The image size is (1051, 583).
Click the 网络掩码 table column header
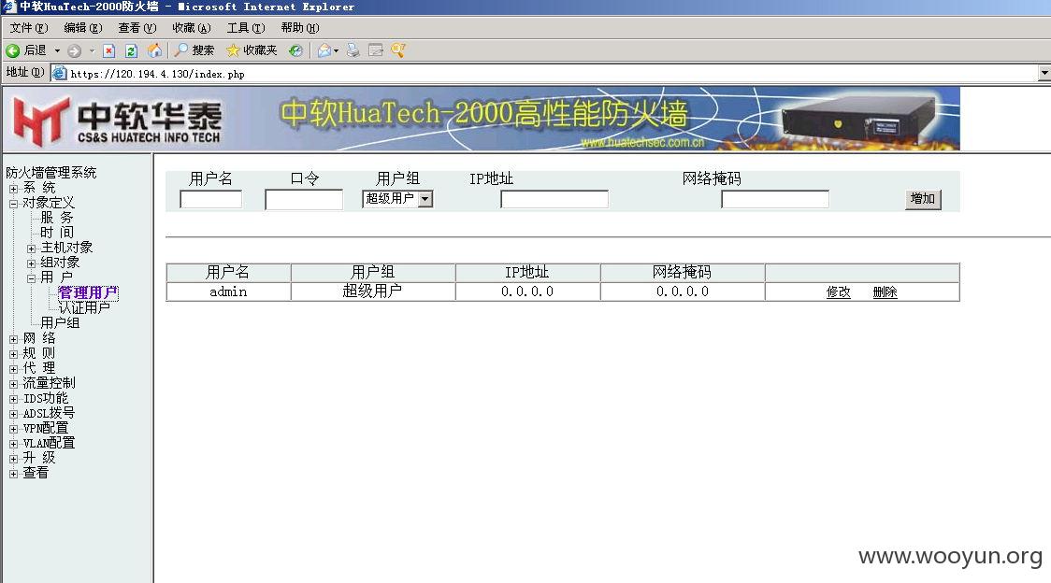pos(683,272)
